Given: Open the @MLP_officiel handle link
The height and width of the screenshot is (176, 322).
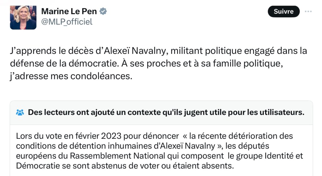Looking at the screenshot, I should [x=67, y=22].
